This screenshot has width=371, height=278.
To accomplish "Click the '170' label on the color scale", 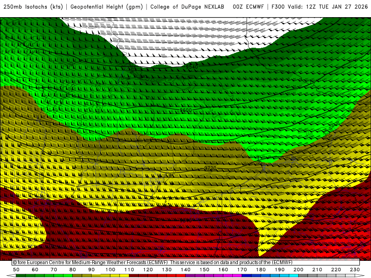I will 242,270.
